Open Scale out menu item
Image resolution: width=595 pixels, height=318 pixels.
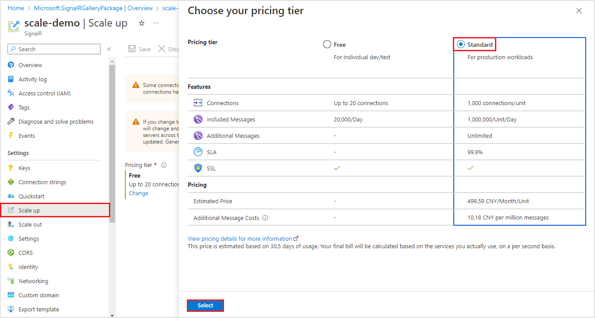30,224
